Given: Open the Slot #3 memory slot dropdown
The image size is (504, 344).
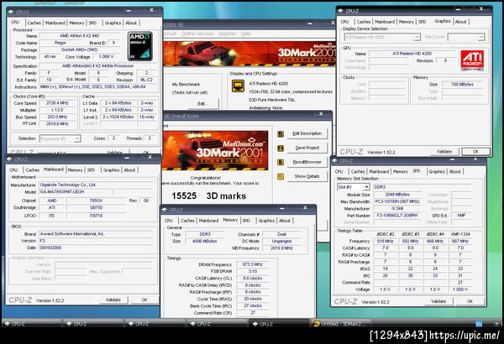Looking at the screenshot, I should 354,187.
